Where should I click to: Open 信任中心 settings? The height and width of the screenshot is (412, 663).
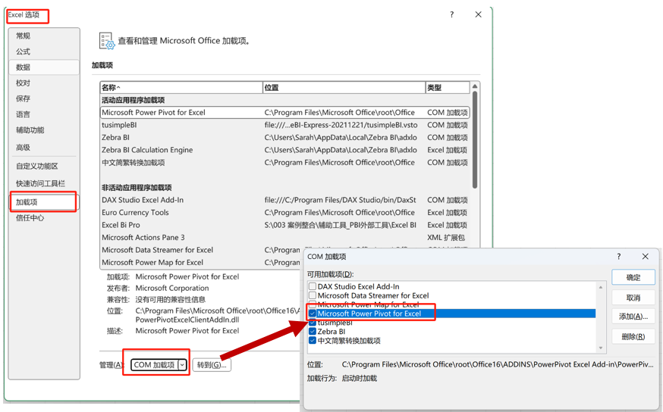(x=44, y=218)
